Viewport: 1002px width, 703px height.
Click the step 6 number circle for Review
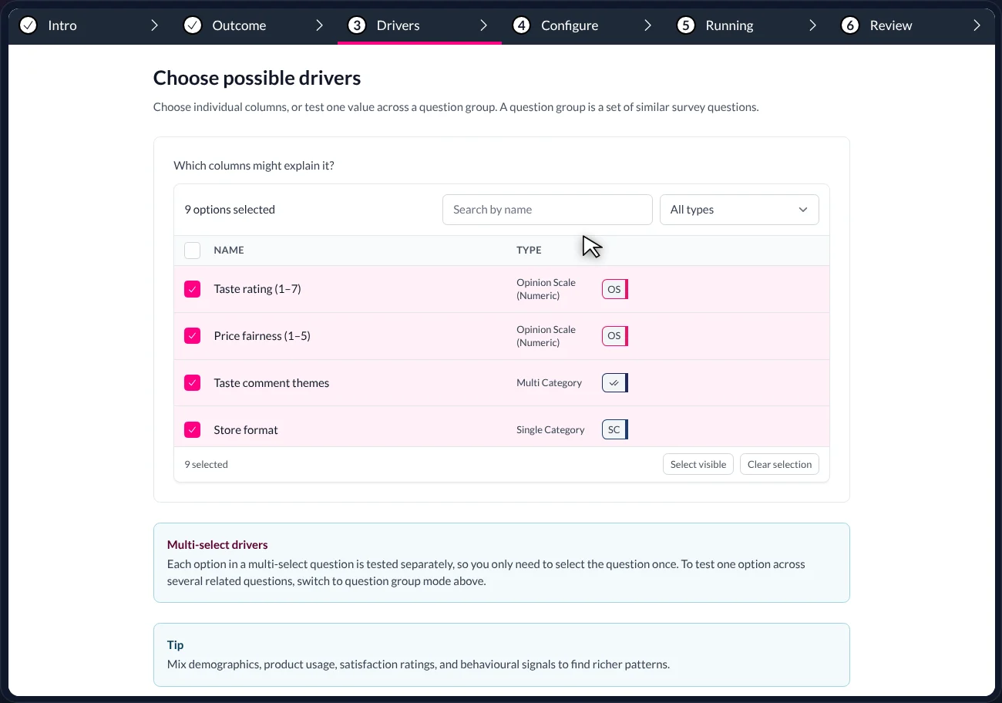[850, 25]
